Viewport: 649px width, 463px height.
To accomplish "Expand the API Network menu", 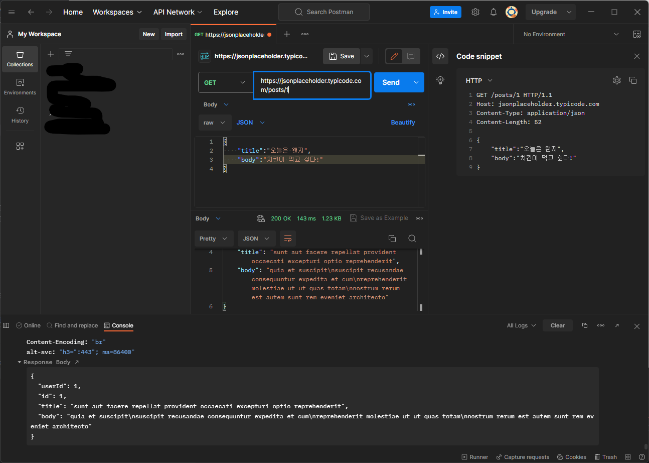I will (178, 12).
